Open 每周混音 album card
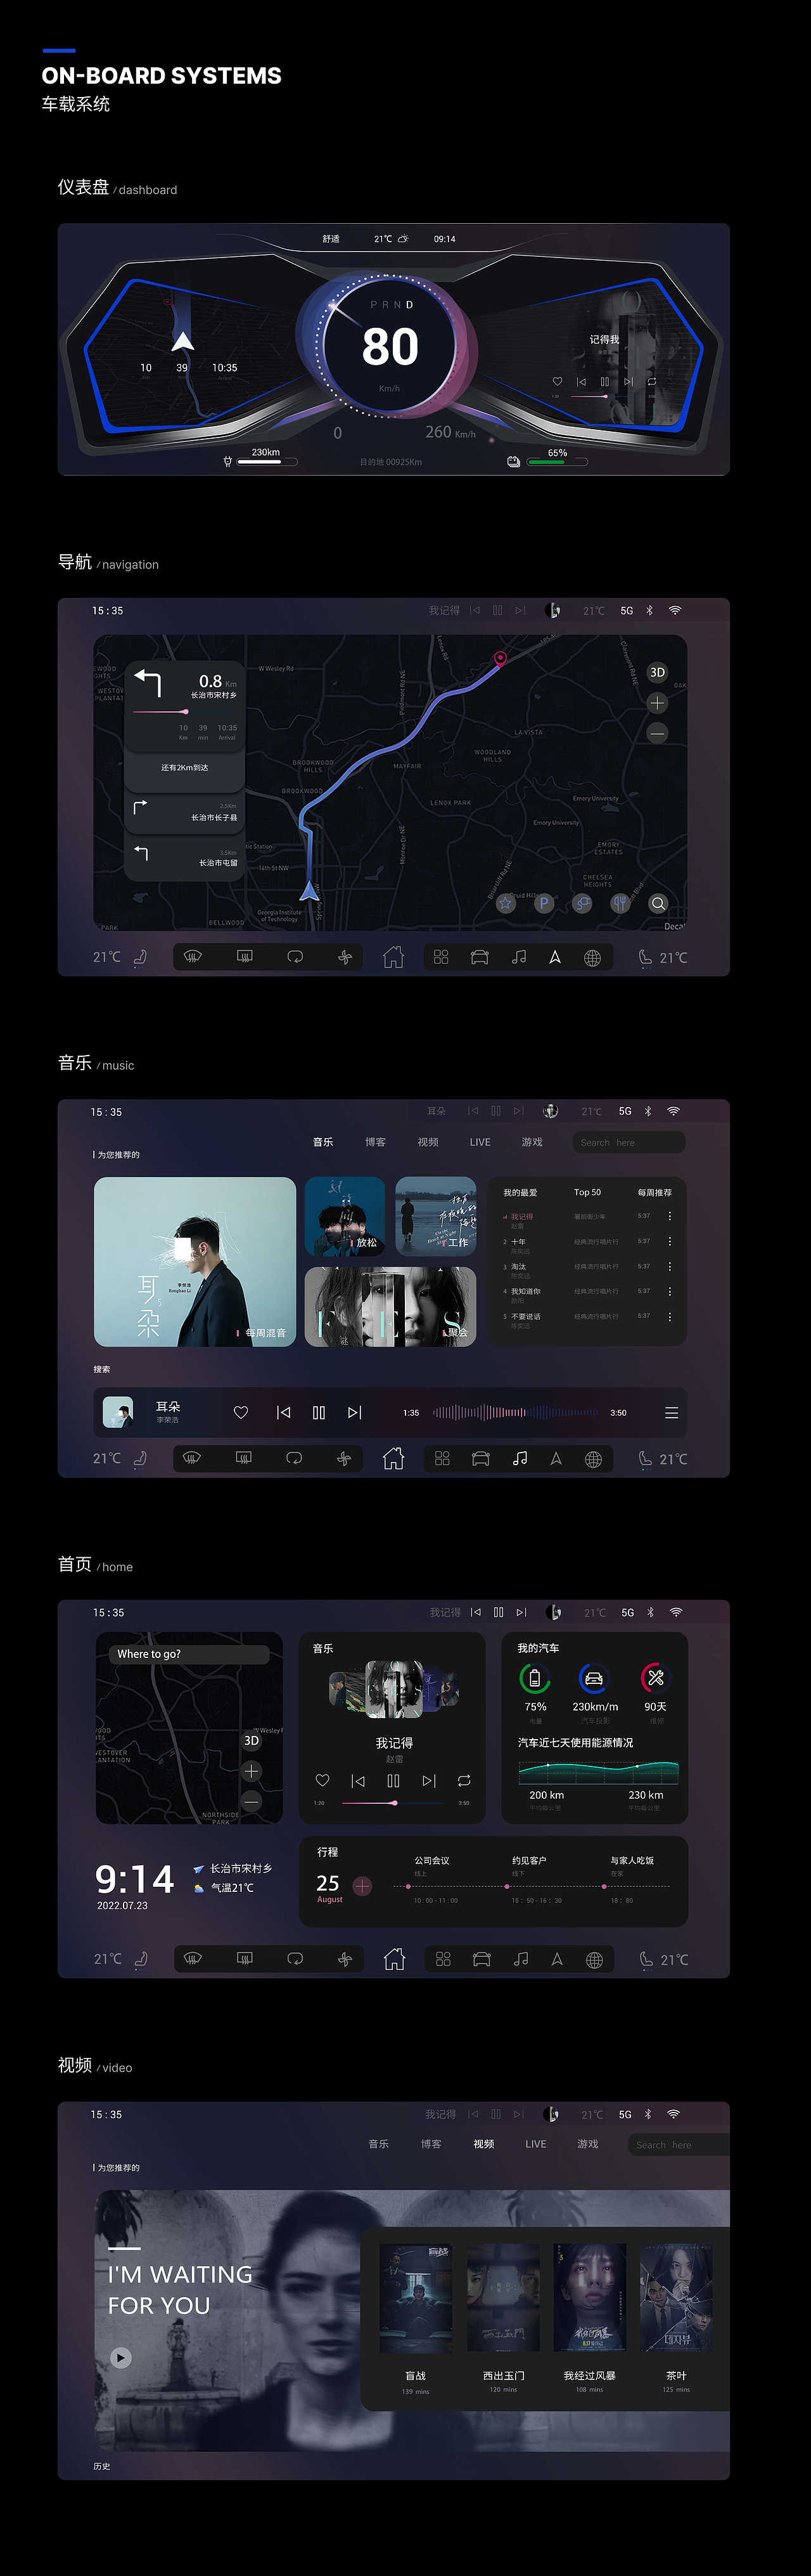The image size is (811, 2576). pos(195,1262)
